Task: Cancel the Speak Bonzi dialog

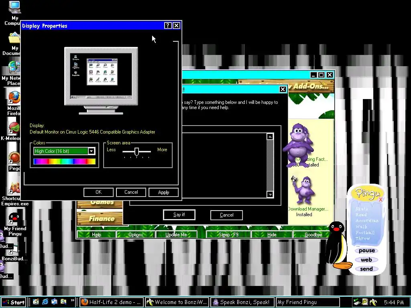Action: [x=226, y=215]
